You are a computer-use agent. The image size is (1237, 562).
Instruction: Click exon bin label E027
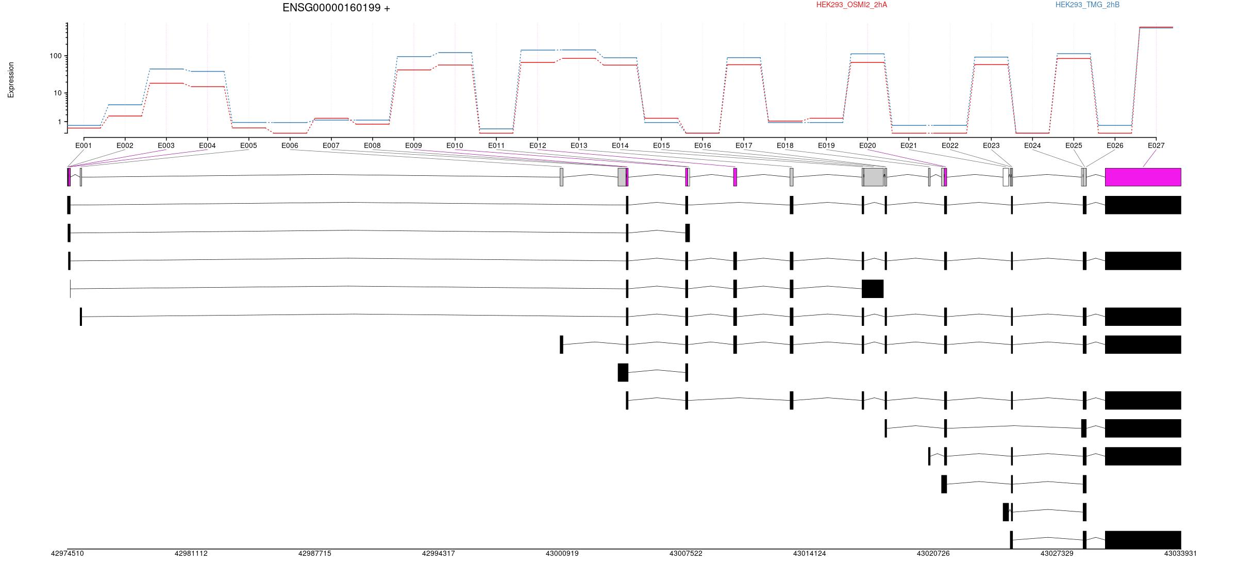click(1156, 145)
